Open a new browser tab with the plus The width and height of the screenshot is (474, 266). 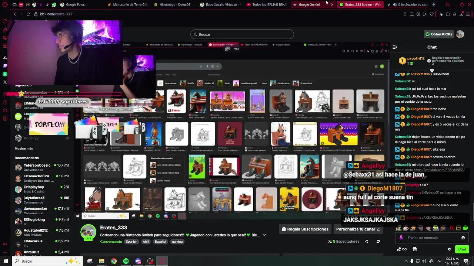click(433, 4)
